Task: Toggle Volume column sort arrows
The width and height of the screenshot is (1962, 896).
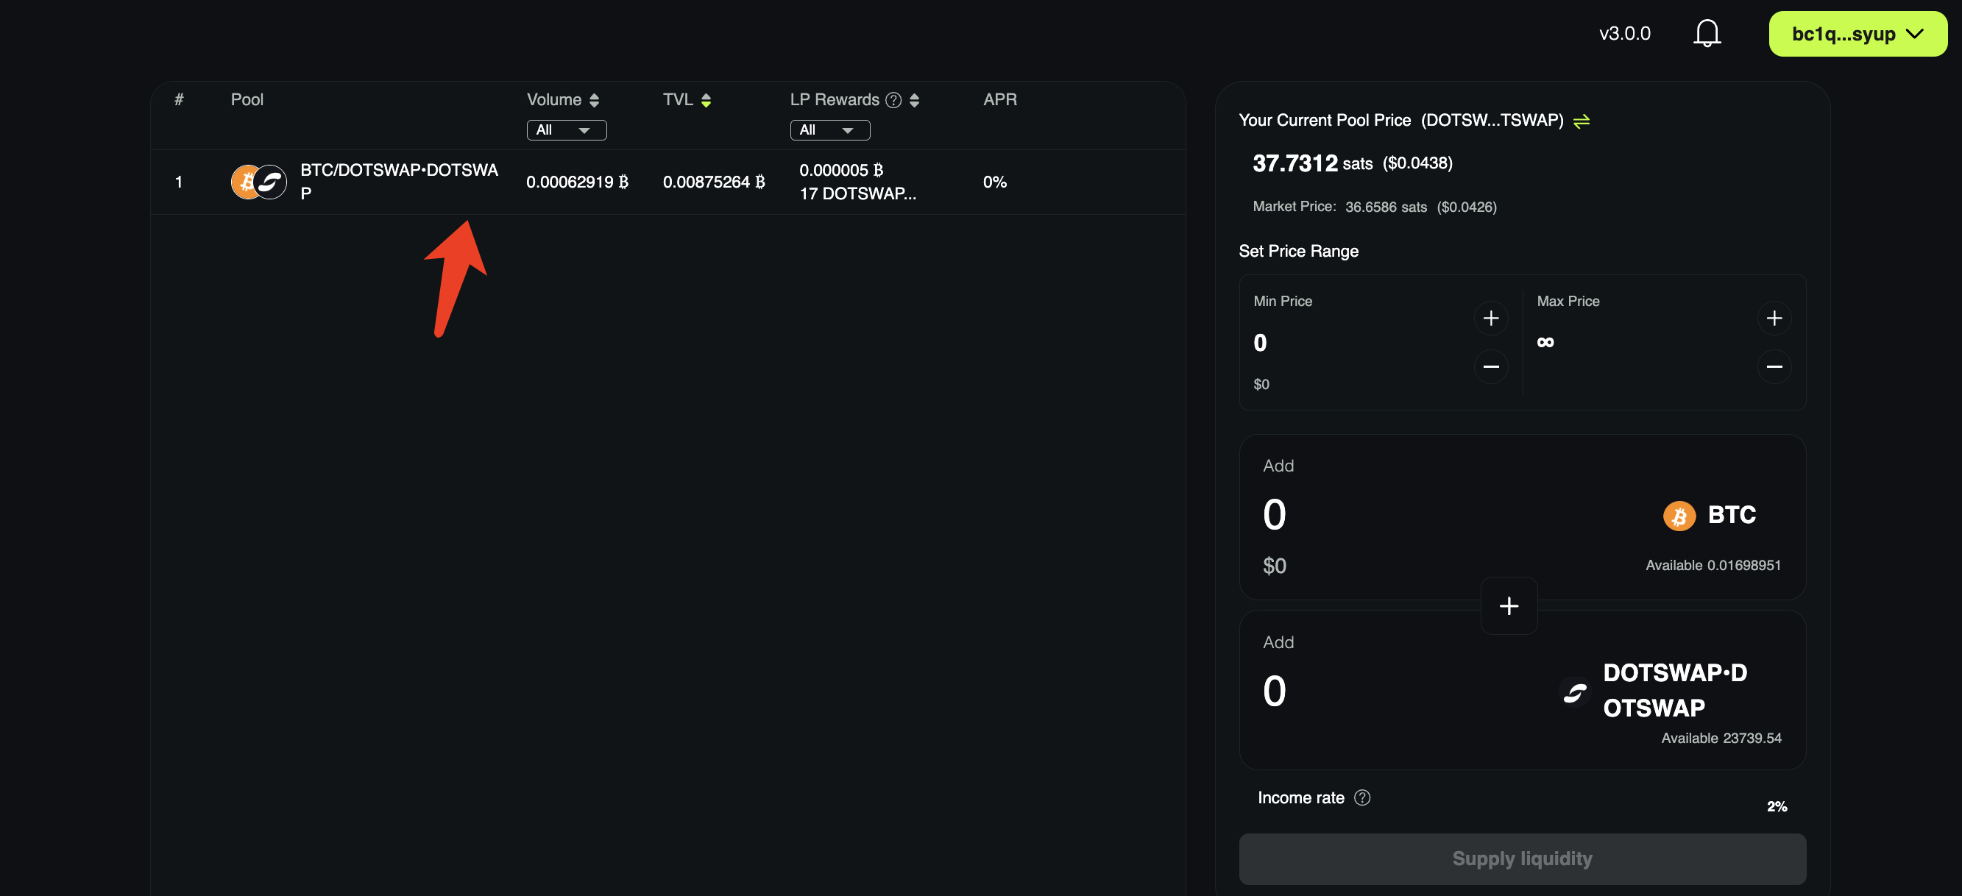Action: pos(594,100)
